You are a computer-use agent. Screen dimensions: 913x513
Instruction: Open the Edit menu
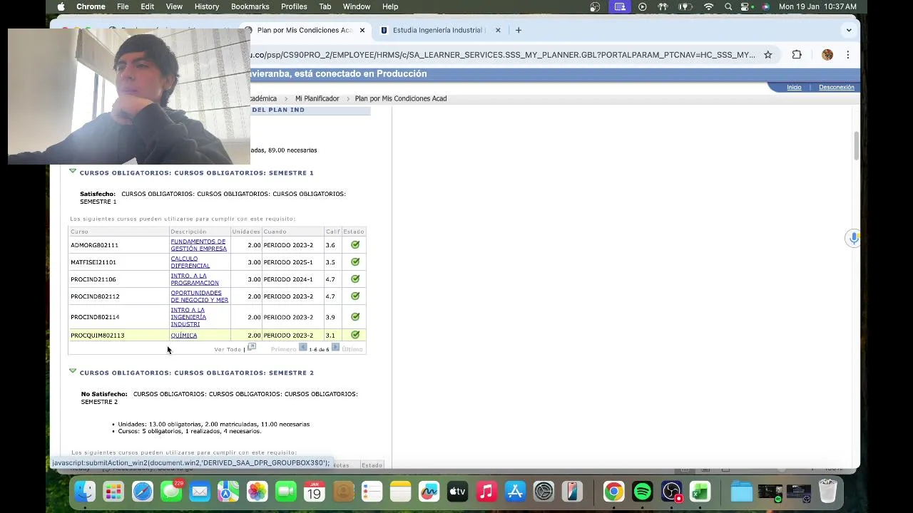point(148,6)
